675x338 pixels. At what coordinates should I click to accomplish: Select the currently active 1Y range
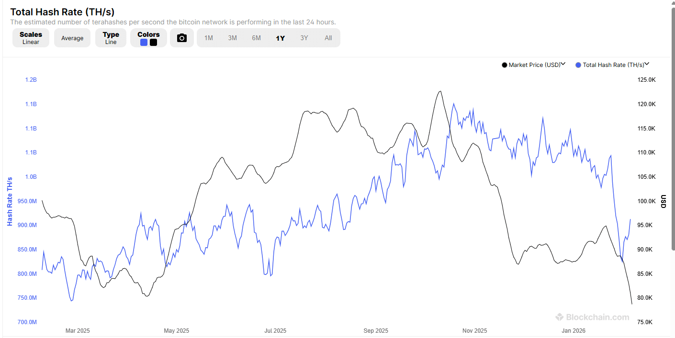280,38
